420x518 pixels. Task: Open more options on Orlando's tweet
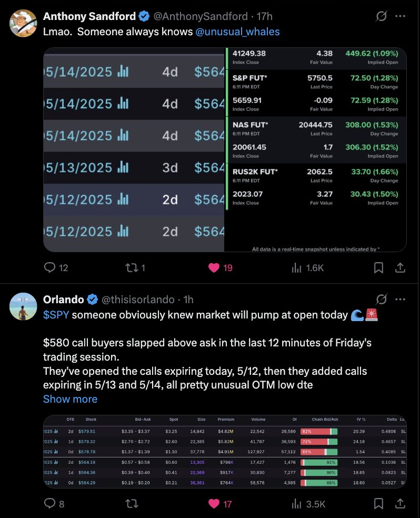[400, 300]
